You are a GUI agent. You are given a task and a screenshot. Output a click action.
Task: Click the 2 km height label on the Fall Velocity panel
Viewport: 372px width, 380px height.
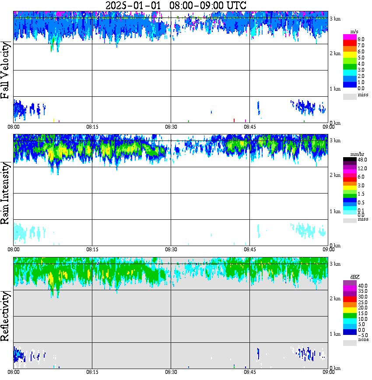[x=335, y=53]
